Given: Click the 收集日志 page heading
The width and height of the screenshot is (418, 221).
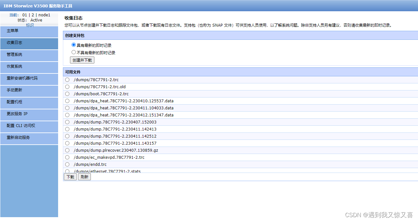Looking at the screenshot, I should coord(74,18).
